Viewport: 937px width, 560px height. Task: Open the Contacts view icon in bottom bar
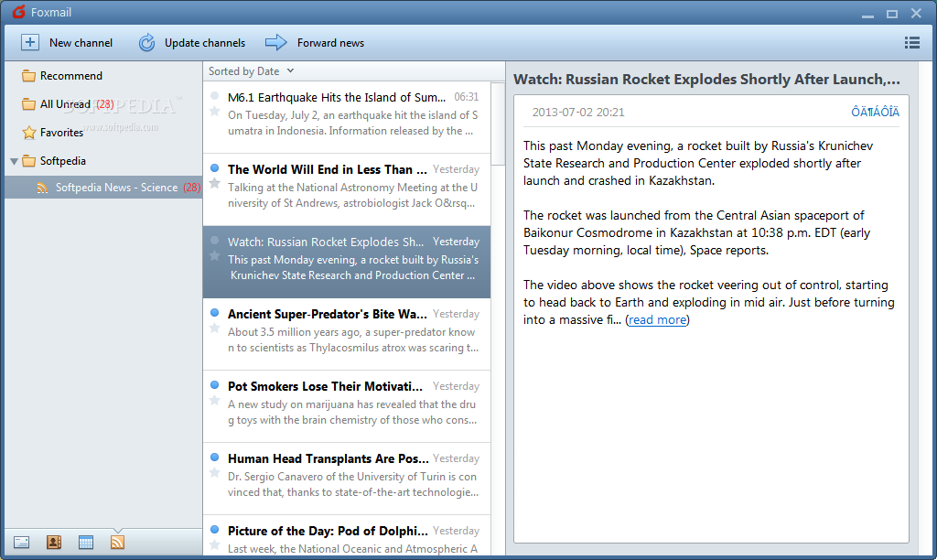54,542
